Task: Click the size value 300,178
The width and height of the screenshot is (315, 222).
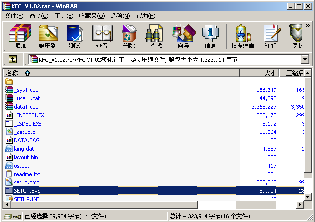Action: tap(267, 115)
